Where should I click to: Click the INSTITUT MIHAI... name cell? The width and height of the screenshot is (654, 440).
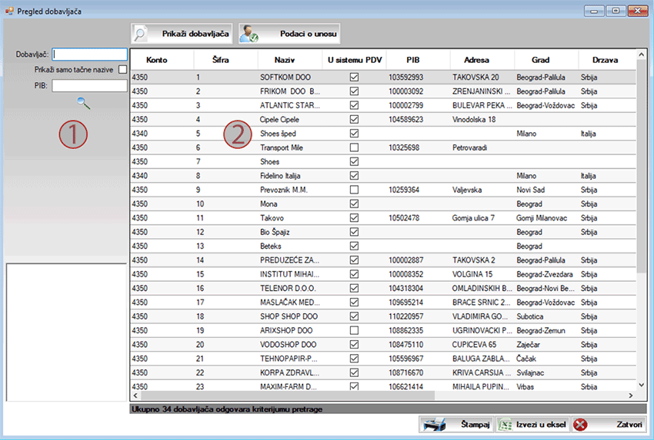(290, 274)
